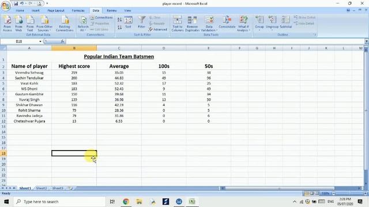Open the Existing Connections dialog
This screenshot has width=369, height=207.
[x=65, y=24]
